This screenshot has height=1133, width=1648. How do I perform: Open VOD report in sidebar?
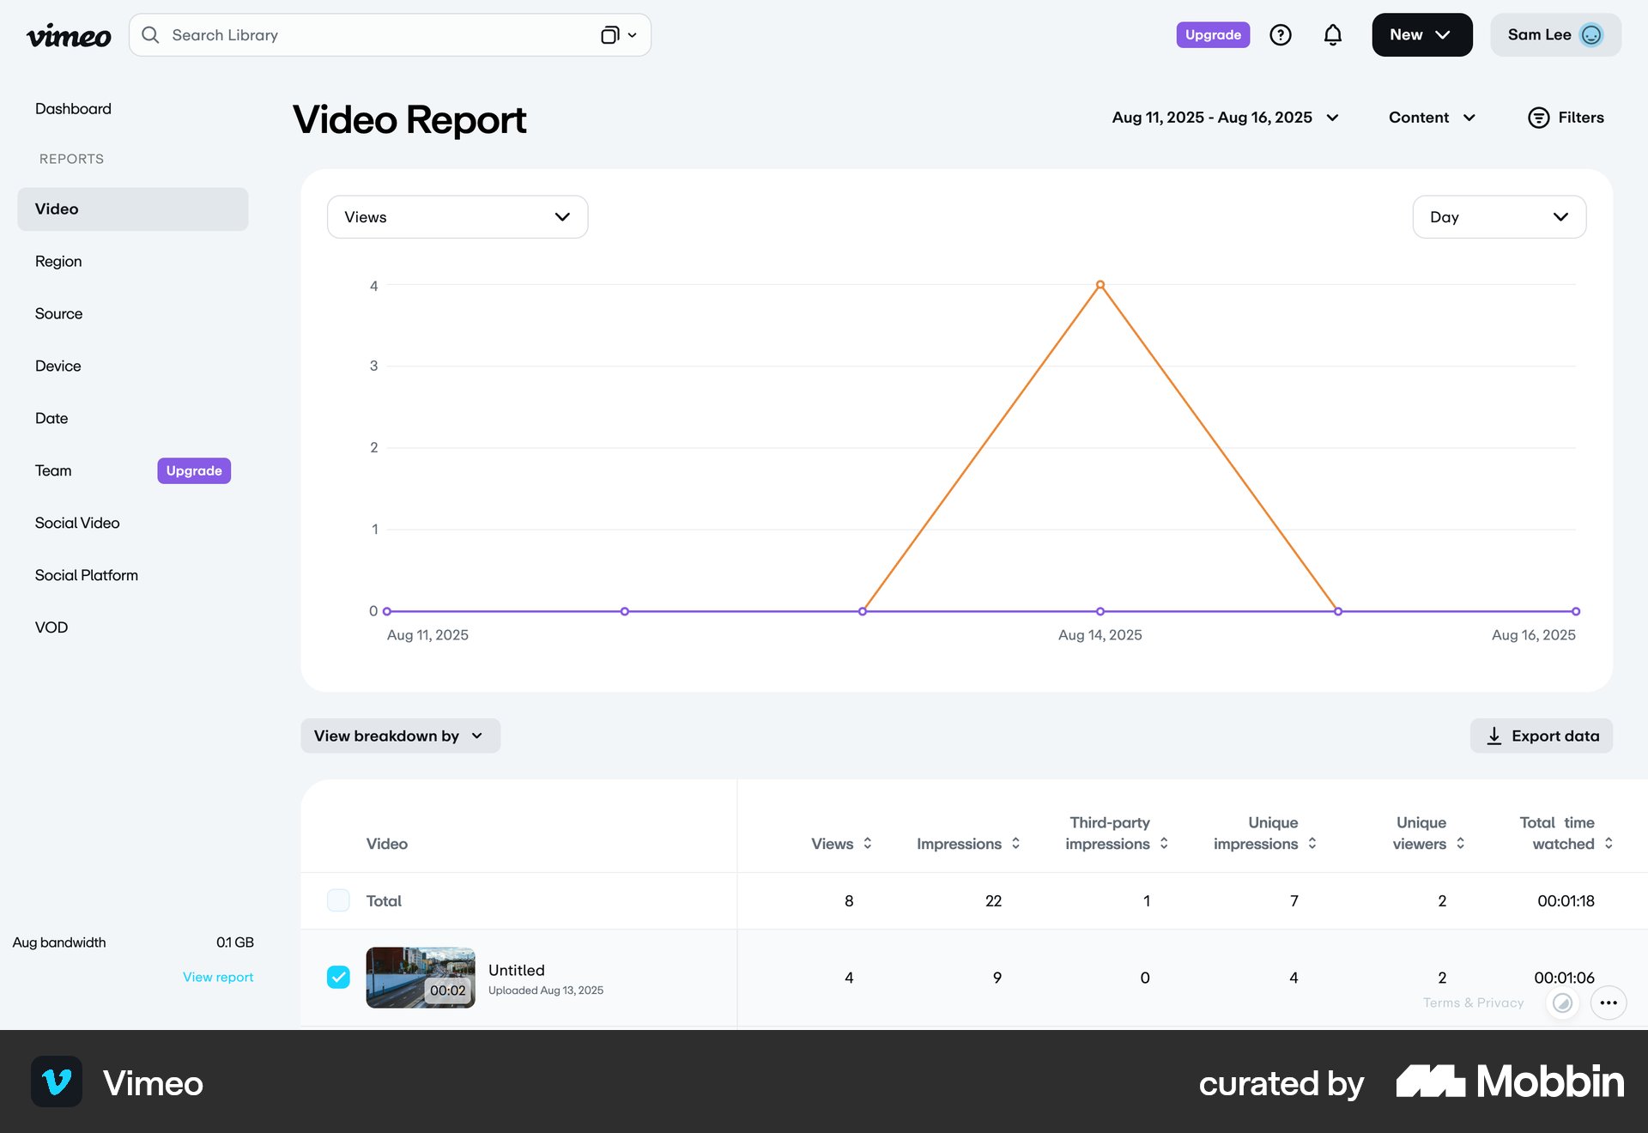51,627
